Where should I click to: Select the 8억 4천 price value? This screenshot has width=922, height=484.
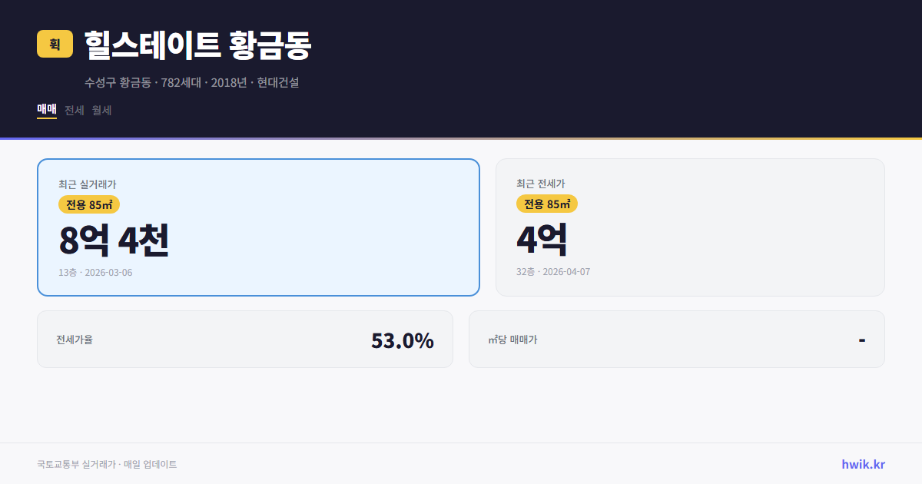click(x=114, y=240)
